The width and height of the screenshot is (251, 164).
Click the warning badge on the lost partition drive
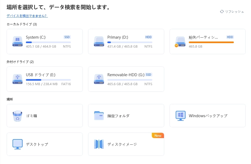(x=177, y=45)
